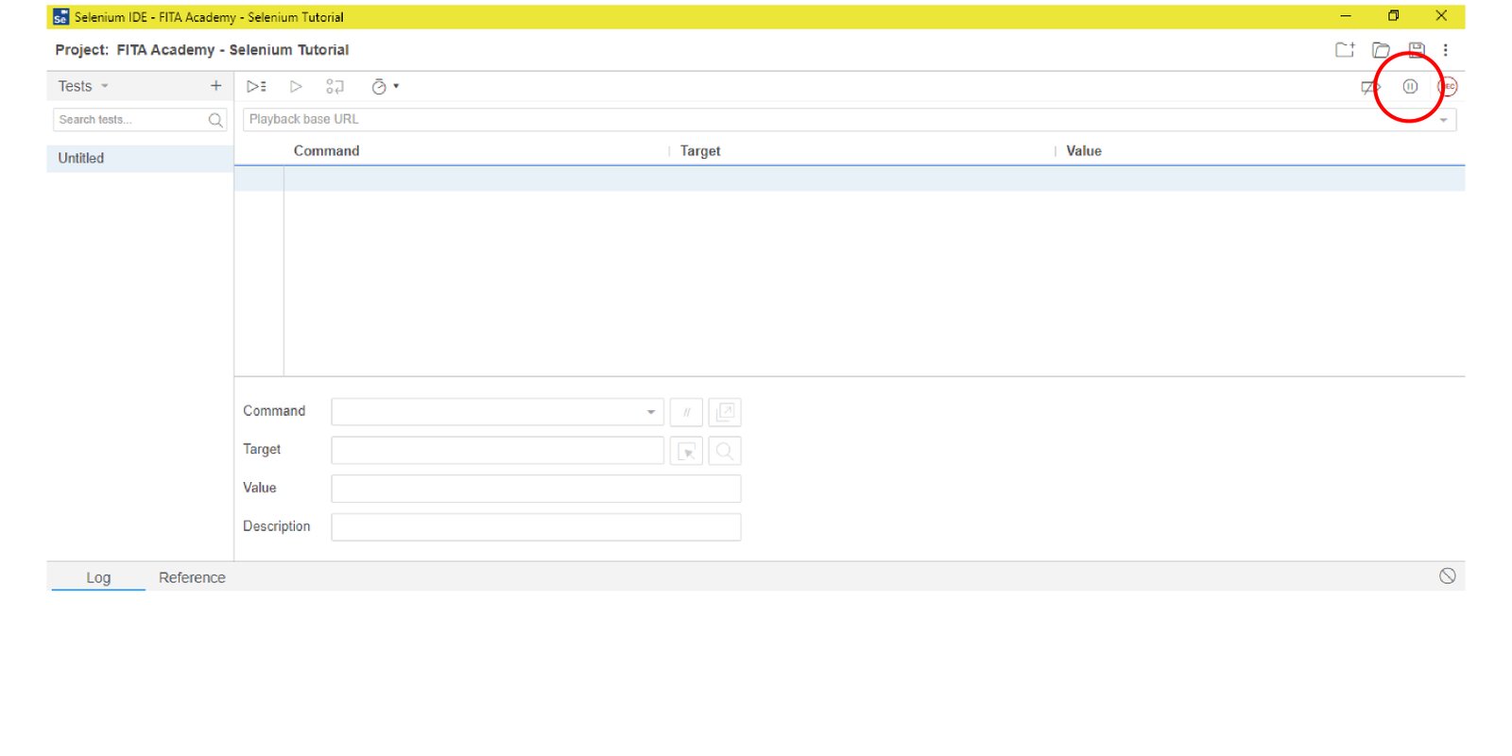Open the step over commands icon

(335, 86)
